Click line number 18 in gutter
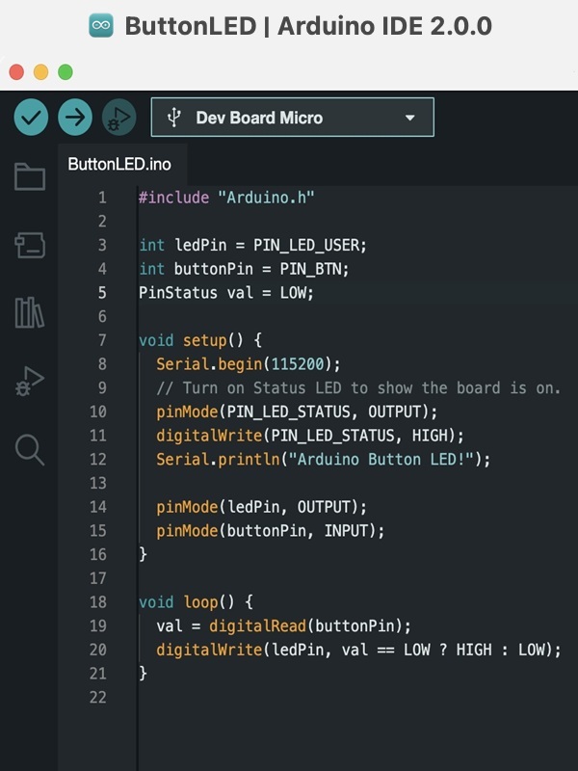578x771 pixels. 98,602
